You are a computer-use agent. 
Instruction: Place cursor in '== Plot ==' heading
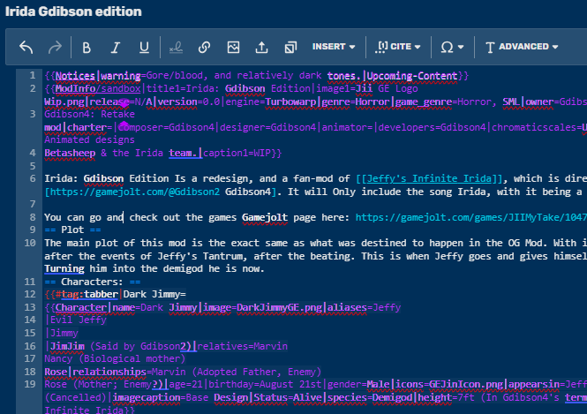coord(72,230)
